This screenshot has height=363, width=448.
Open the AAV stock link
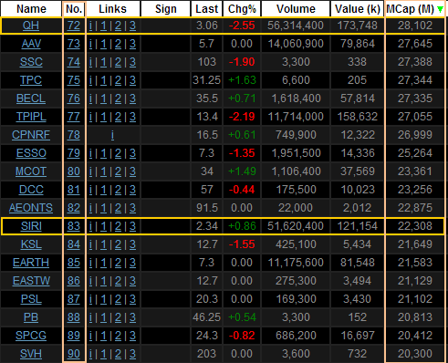[x=31, y=44]
